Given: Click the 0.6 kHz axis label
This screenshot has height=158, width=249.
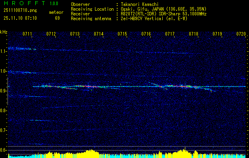Looking at the screenshot, I should pos(4,150).
